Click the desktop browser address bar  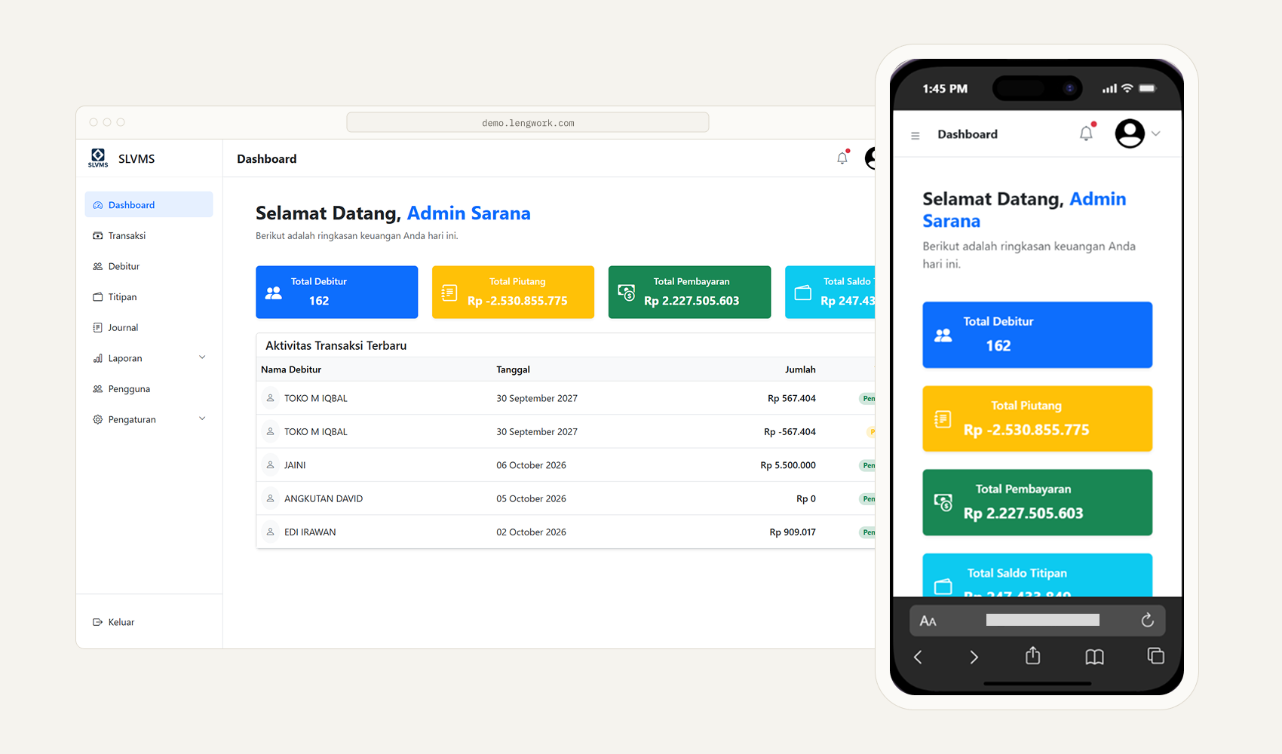point(528,123)
